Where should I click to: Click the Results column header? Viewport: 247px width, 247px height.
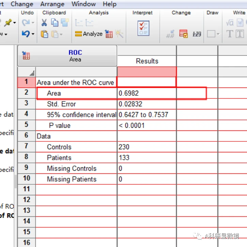click(147, 61)
